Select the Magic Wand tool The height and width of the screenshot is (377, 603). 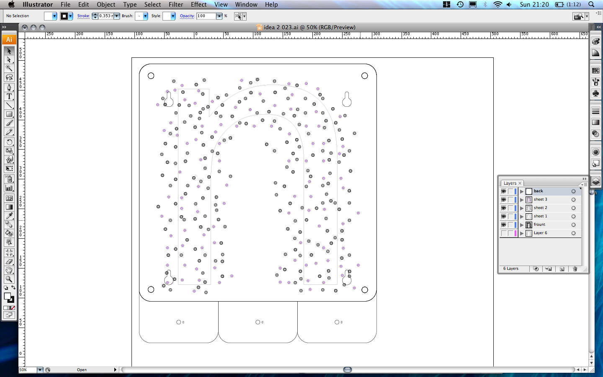point(9,68)
